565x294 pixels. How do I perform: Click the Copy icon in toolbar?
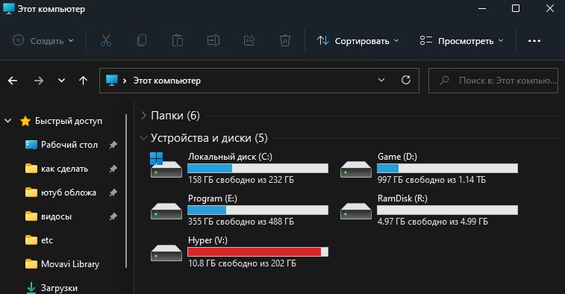point(142,40)
